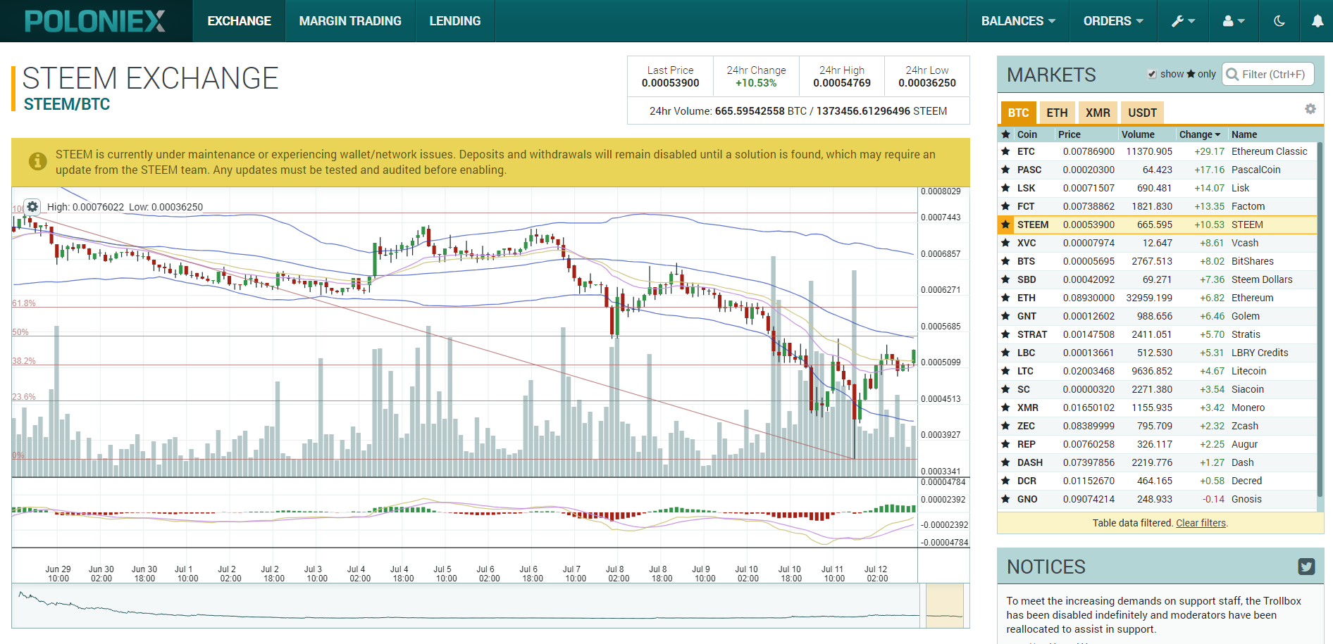
Task: Open the Lending tab
Action: pos(455,21)
